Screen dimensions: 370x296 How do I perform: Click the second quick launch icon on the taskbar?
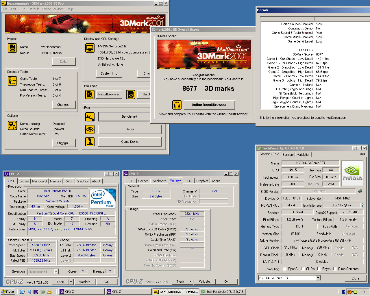pos(29,292)
